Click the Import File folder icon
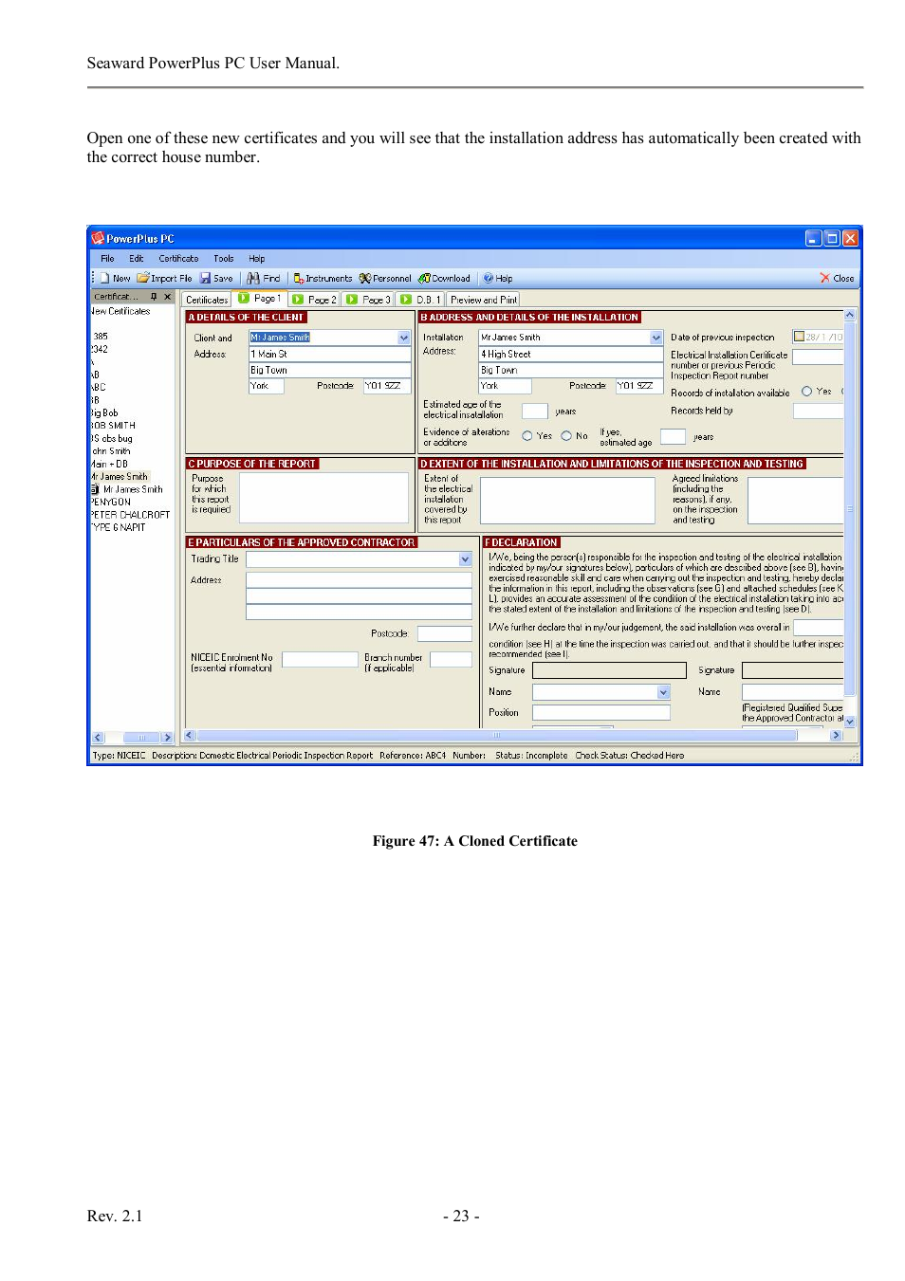The height and width of the screenshot is (1281, 905). pyautogui.click(x=143, y=278)
